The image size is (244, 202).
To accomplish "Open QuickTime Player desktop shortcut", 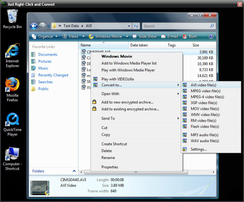I will (12, 124).
